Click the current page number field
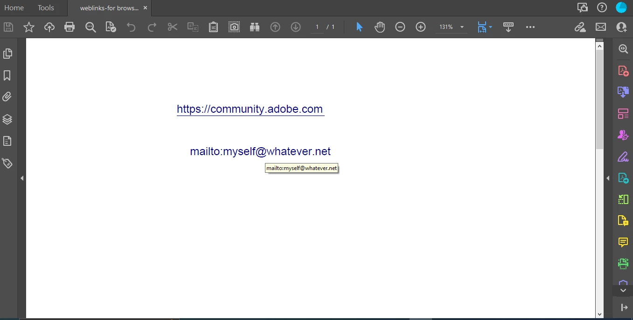Viewport: 633px width, 320px height. point(317,27)
